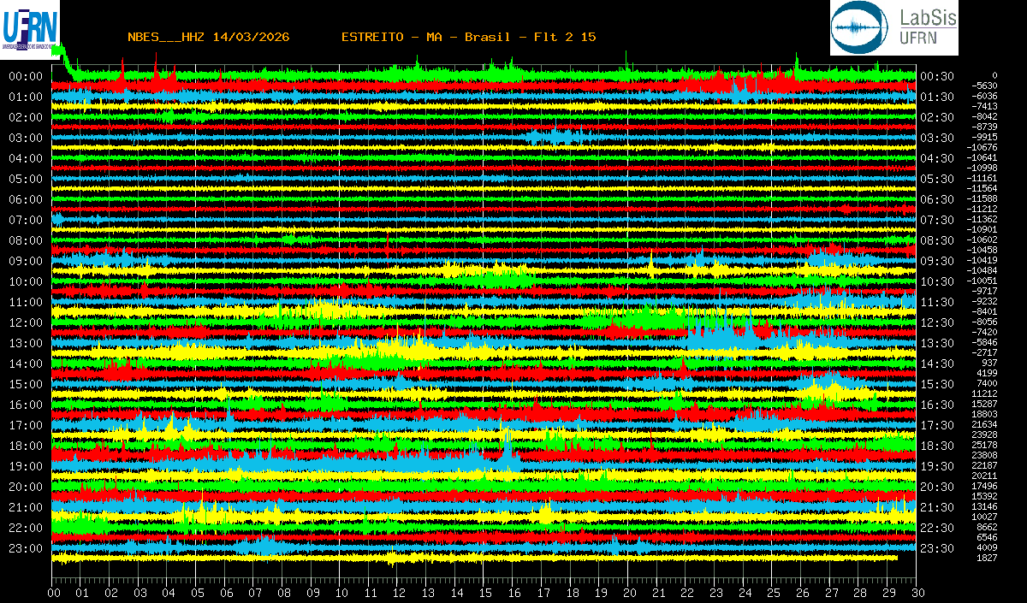Viewport: 1027px width, 603px height.
Task: Click the 18:00 label on left axis
Action: 26,446
